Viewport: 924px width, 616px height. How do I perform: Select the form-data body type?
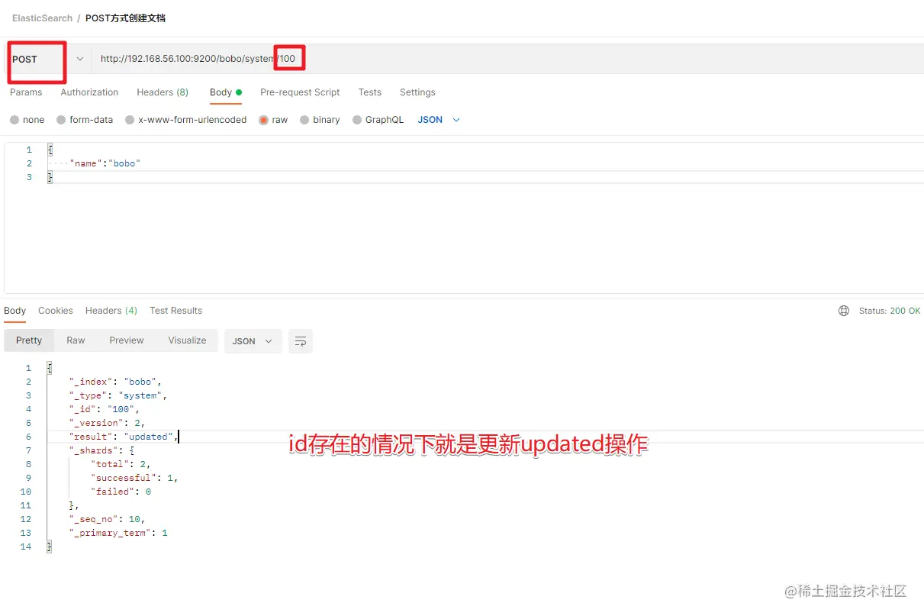click(85, 120)
